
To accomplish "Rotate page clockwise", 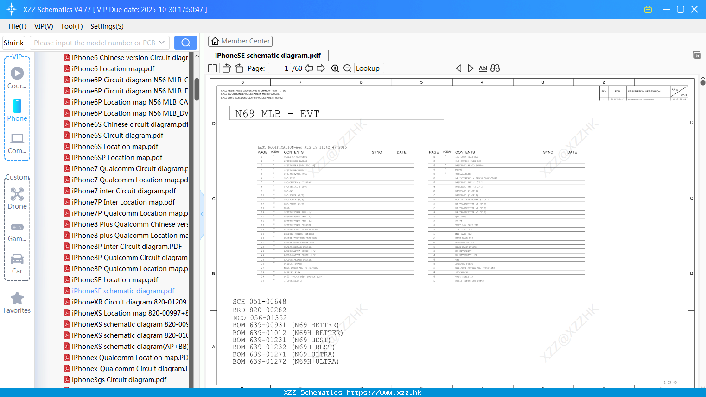I will tap(239, 68).
